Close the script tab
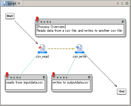Image resolution: width=131 pixels, height=106 pixels. [19, 3]
